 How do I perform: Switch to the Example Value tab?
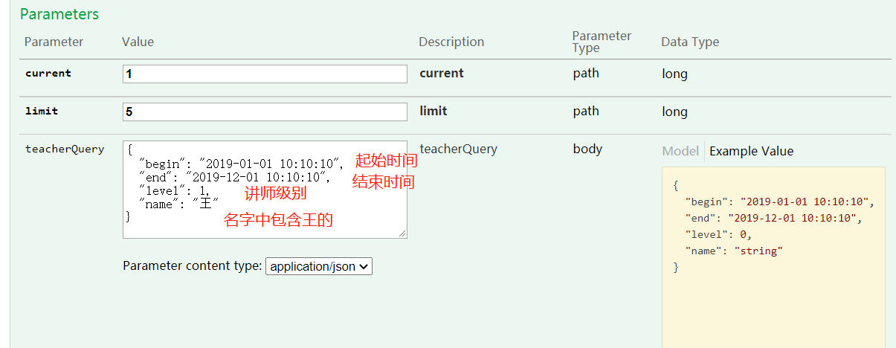pos(751,151)
